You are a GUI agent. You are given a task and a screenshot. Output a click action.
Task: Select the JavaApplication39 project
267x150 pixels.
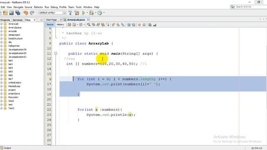[x=18, y=50]
